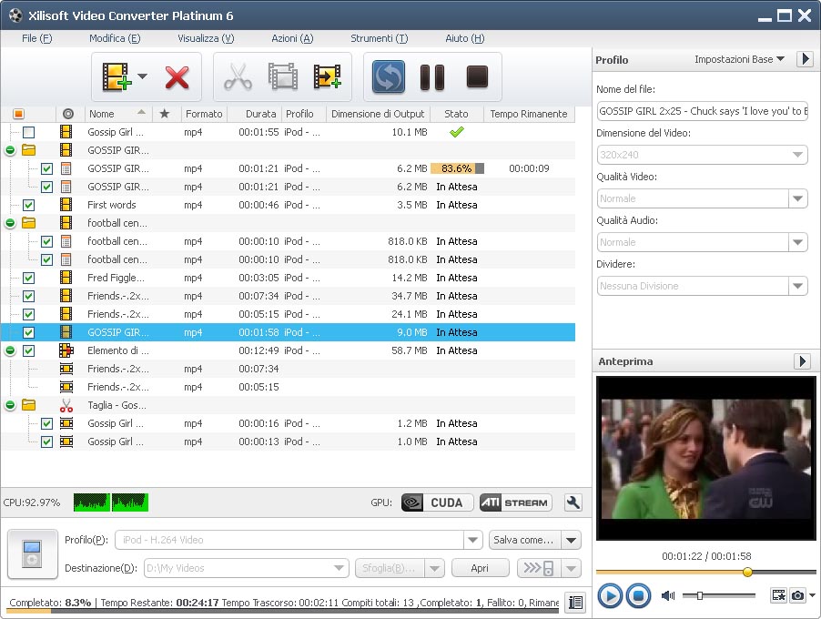Click the preview seek bar handle

pyautogui.click(x=747, y=572)
